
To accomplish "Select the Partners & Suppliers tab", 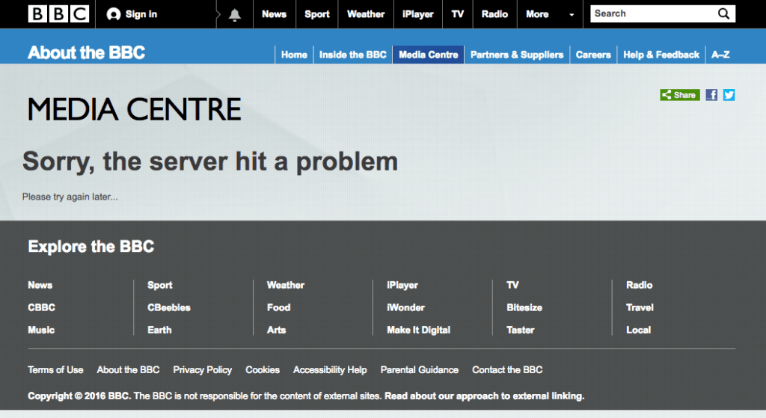I will pos(517,55).
